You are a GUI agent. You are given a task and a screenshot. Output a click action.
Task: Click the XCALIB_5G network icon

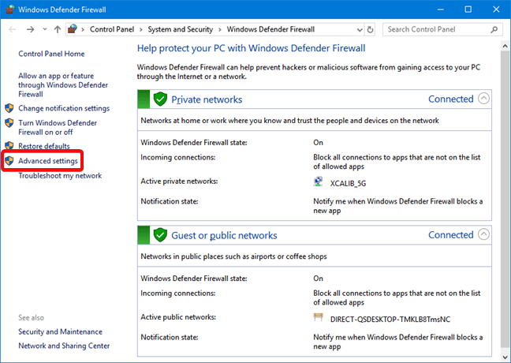pos(318,181)
